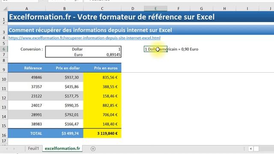Click the Dollar value cell containing 1
The image size is (274, 154).
pyautogui.click(x=102, y=49)
